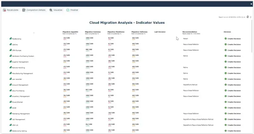Click the CRM US application icon
The width and height of the screenshot is (254, 134).
point(10,125)
